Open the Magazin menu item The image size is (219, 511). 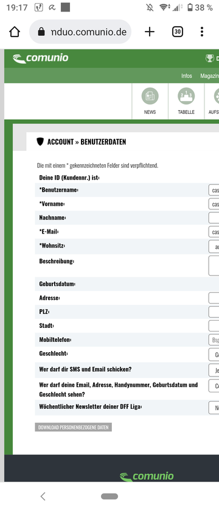point(209,75)
